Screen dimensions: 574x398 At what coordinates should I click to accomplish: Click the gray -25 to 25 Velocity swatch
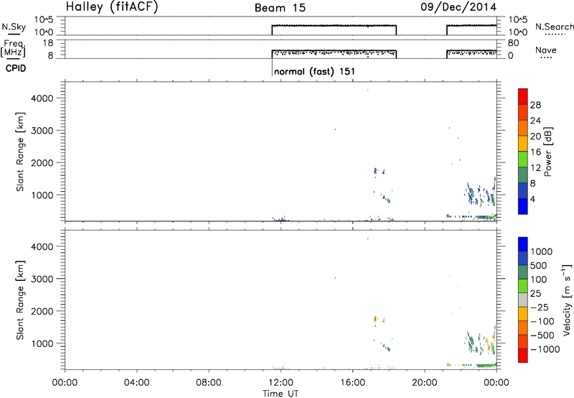523,300
